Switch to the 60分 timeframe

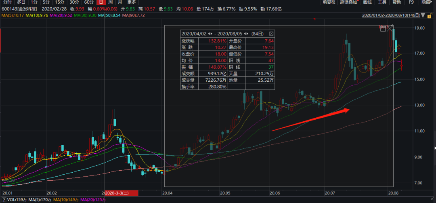(x=89, y=2)
